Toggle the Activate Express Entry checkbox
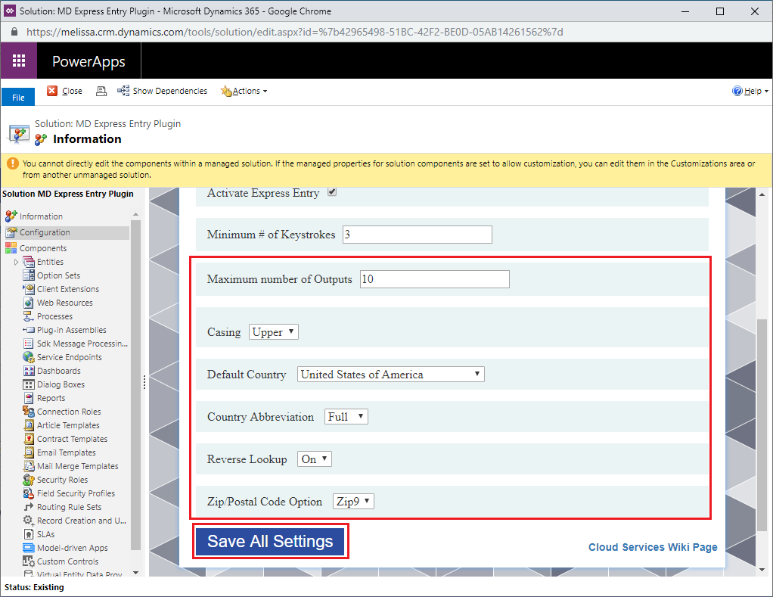Screen dimensions: 773x597 [x=332, y=192]
